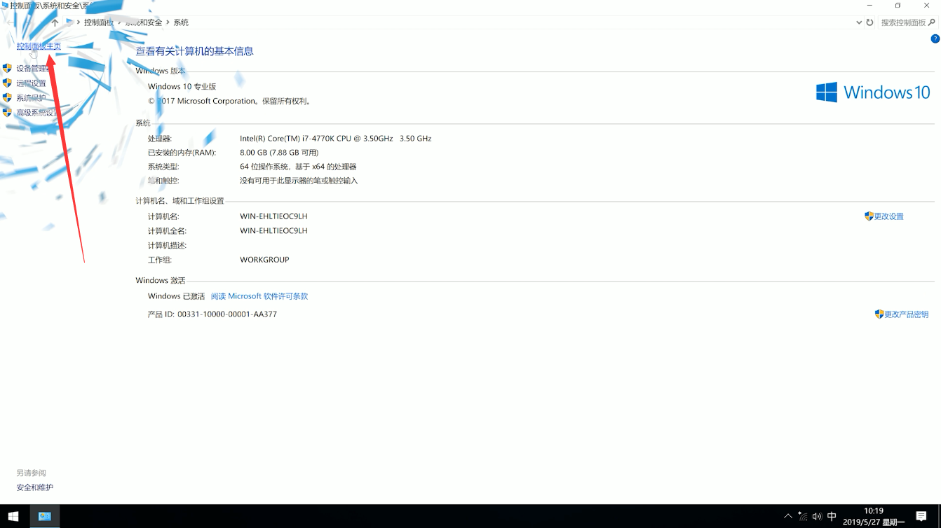This screenshot has height=528, width=941.
Task: Open 设备管理器 from the sidebar
Action: click(x=32, y=69)
